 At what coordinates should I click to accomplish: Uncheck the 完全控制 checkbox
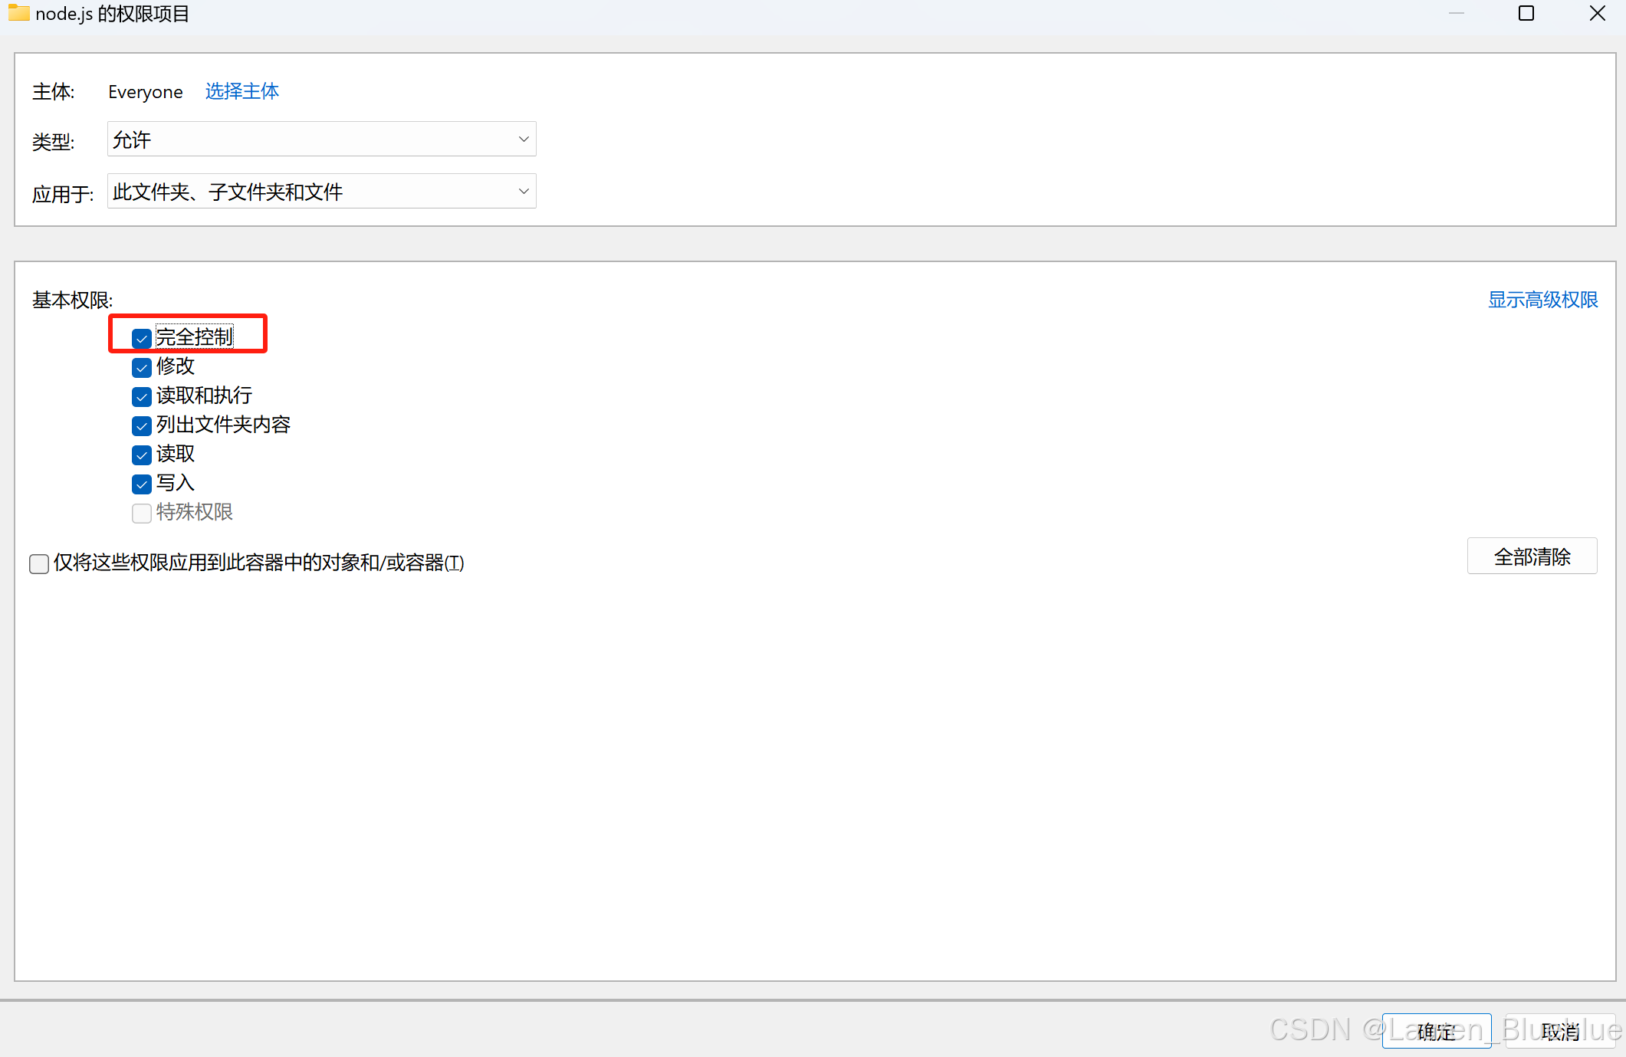(x=142, y=338)
